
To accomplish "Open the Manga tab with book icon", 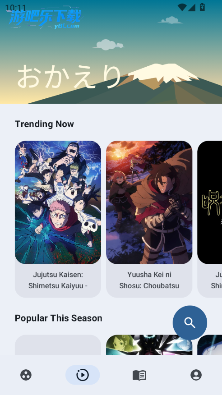I will [x=139, y=375].
